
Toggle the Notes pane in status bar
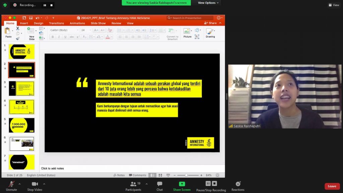click(x=119, y=175)
